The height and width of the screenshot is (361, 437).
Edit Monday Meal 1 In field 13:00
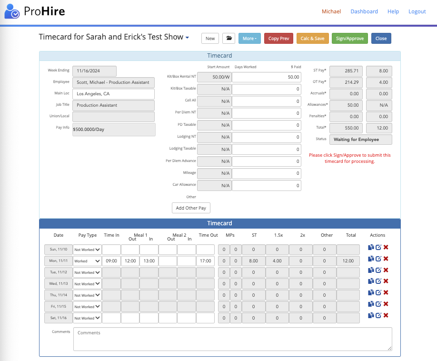(149, 261)
